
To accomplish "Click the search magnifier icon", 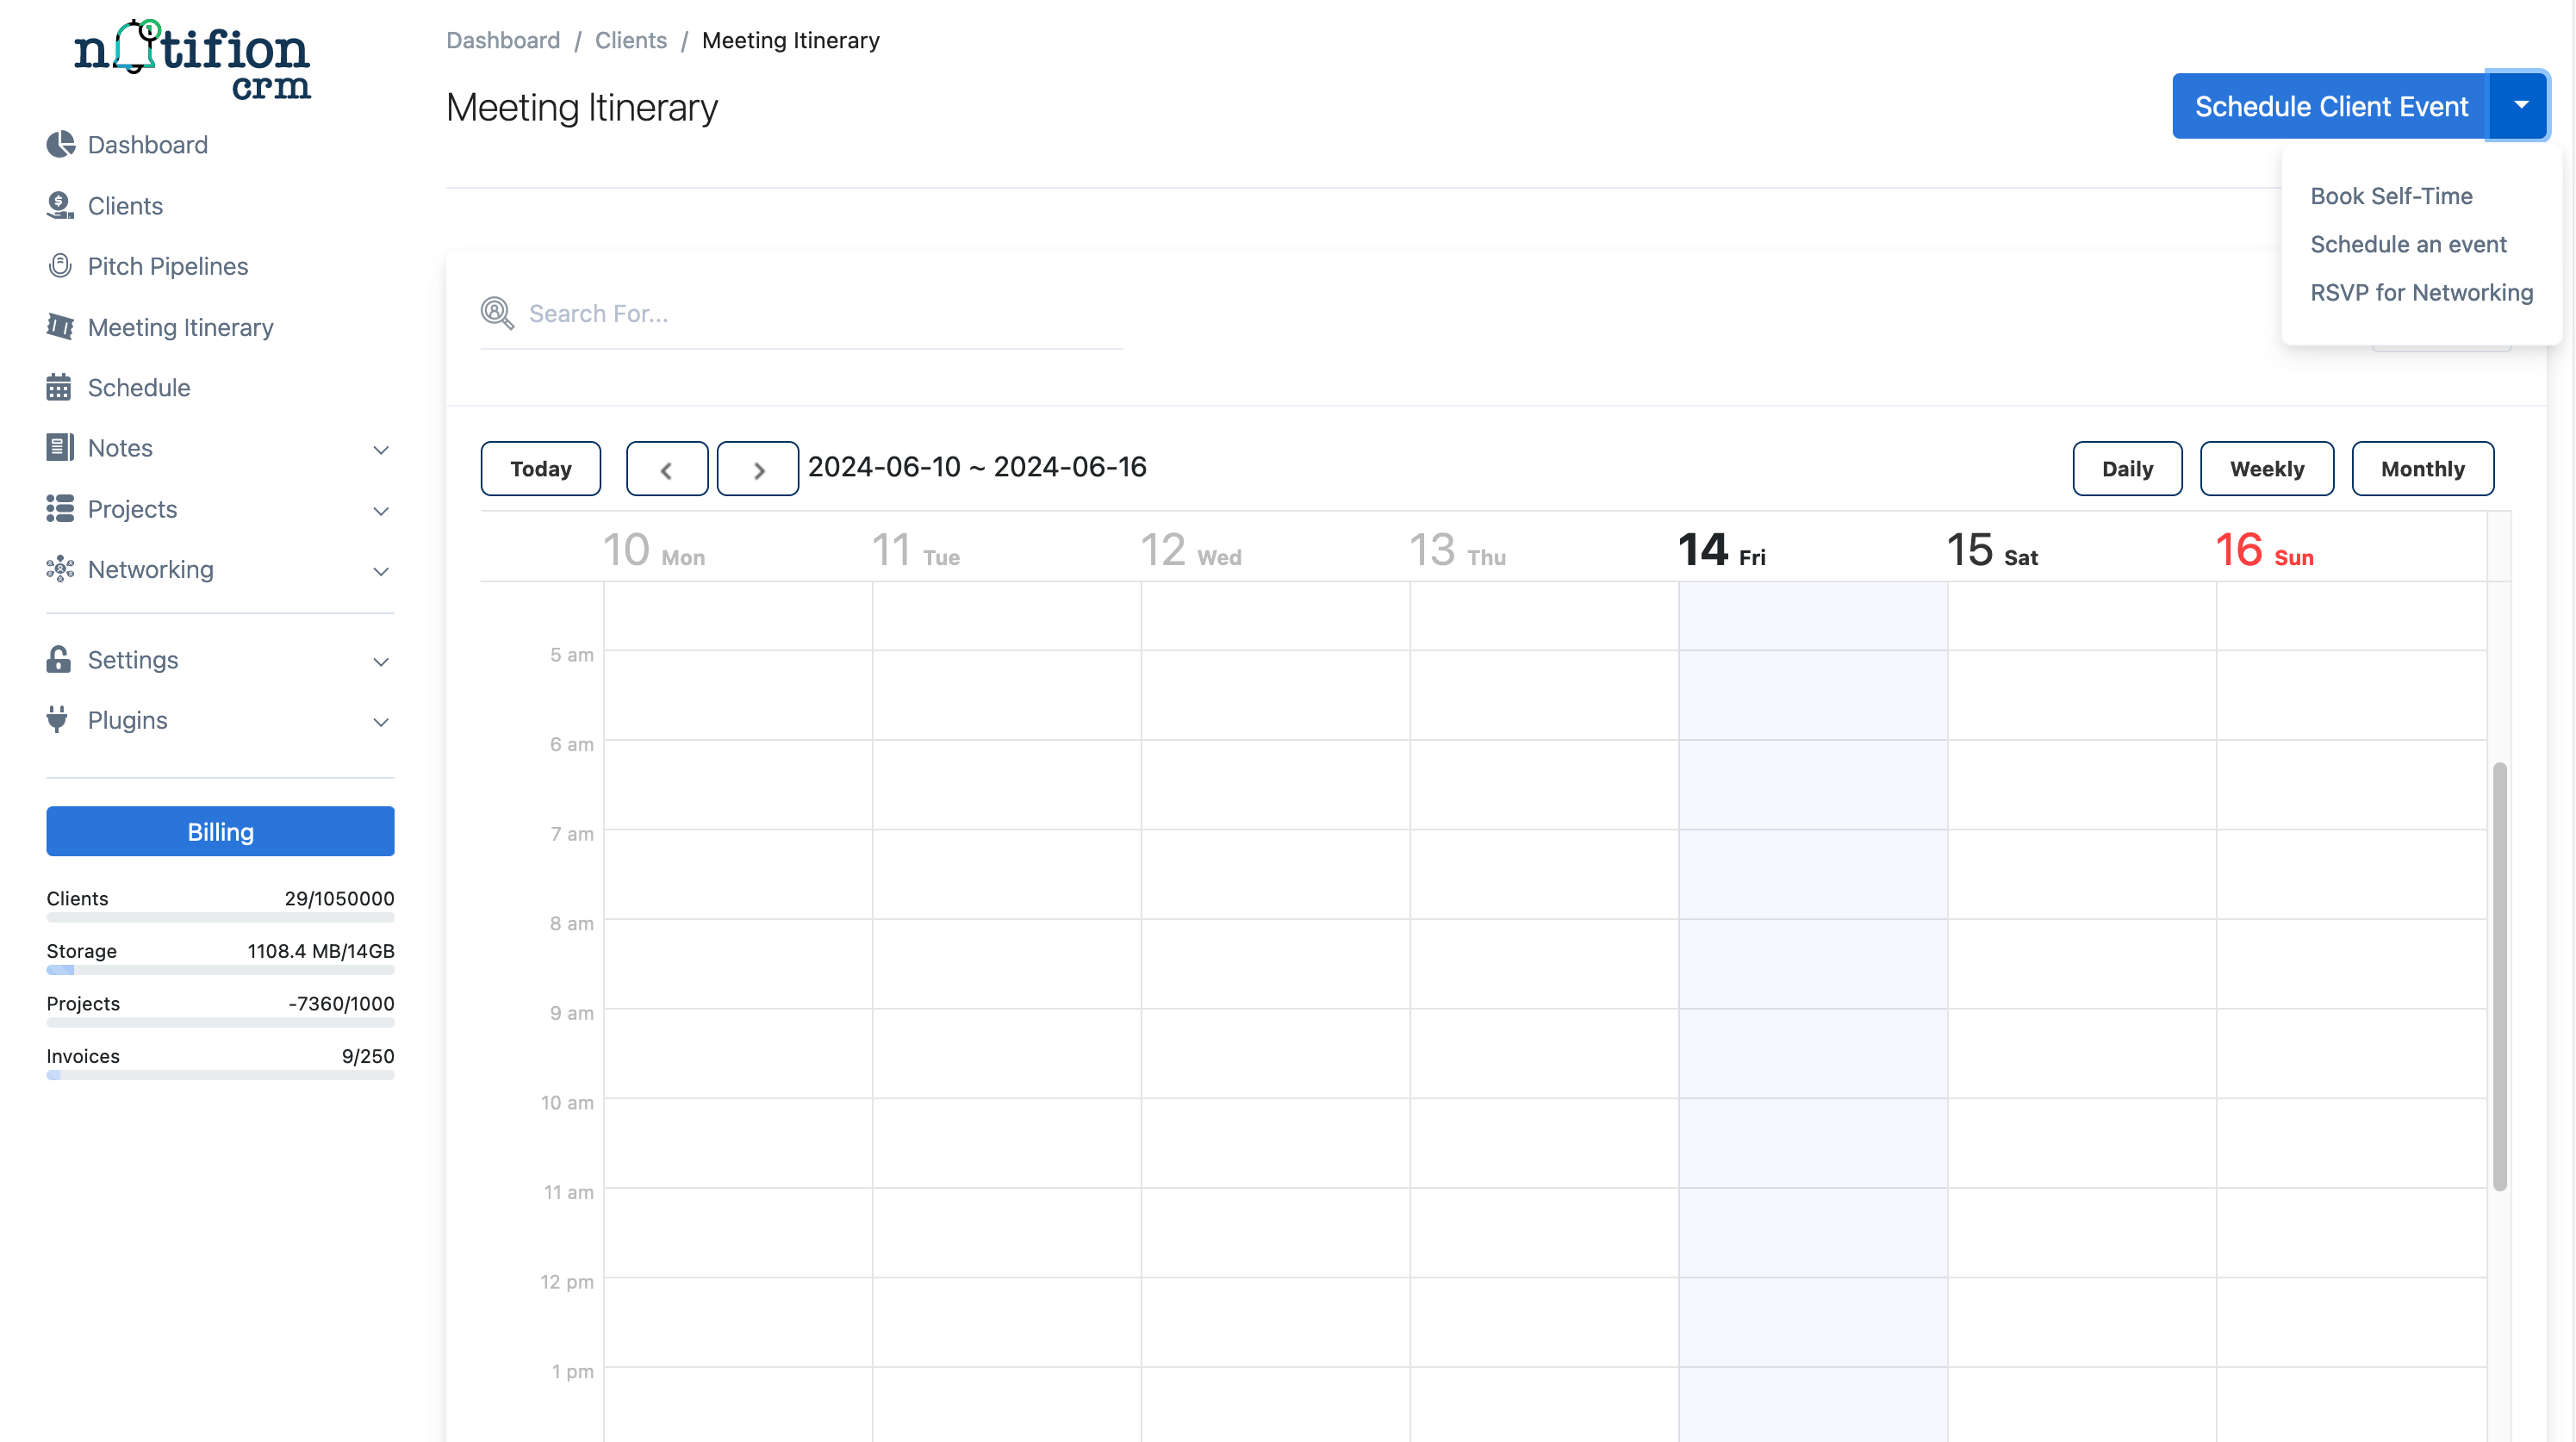I will 497,313.
